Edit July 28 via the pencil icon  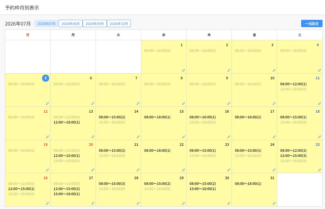point(138,203)
